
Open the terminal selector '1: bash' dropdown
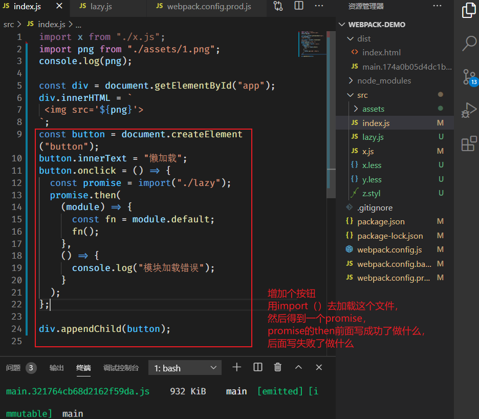point(185,368)
